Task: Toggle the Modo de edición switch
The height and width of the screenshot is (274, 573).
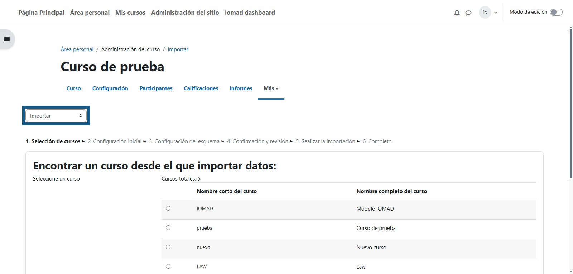Action: (x=556, y=12)
